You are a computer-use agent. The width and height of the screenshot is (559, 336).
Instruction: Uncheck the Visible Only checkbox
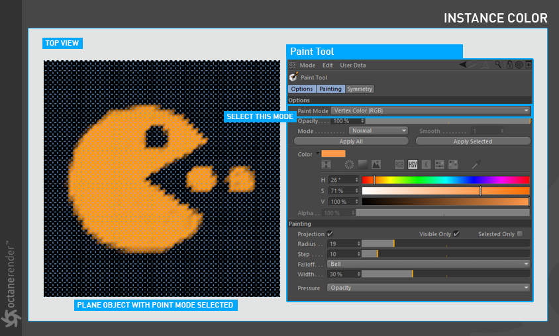coord(456,233)
